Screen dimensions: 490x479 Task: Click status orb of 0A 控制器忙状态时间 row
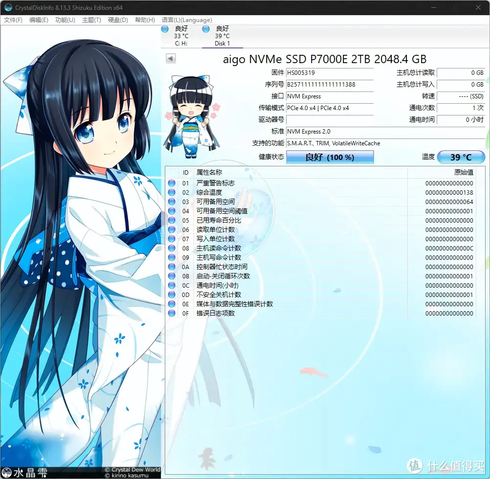[172, 267]
